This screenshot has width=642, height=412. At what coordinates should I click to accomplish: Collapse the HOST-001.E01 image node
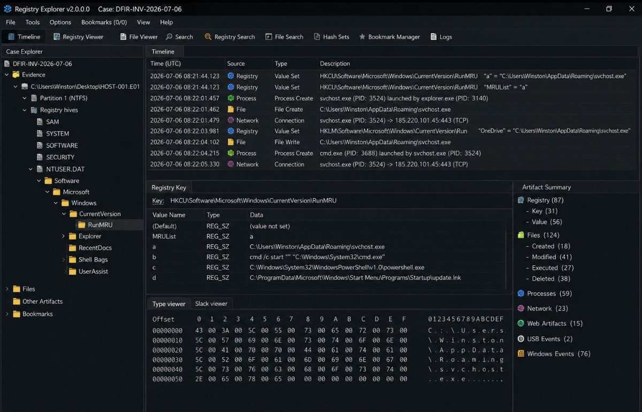point(16,87)
